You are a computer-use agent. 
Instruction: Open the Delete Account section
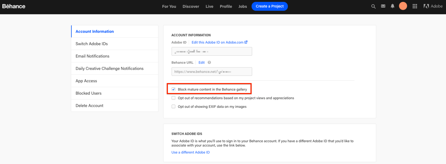coord(115,106)
